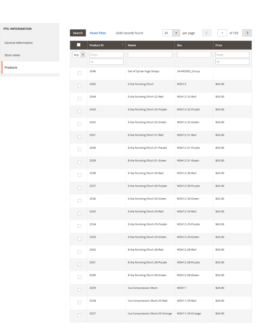The width and height of the screenshot is (256, 333).
Task: Click the Reset Filter link
Action: [98, 33]
